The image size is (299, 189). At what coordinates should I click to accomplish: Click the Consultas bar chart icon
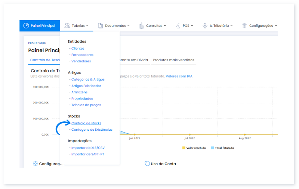(x=141, y=25)
